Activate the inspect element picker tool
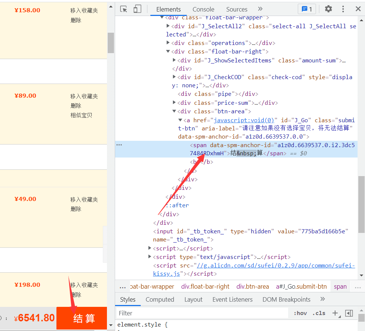 tap(123, 9)
